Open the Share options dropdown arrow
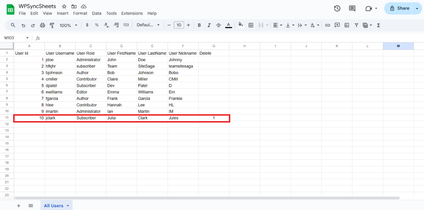 pyautogui.click(x=417, y=8)
